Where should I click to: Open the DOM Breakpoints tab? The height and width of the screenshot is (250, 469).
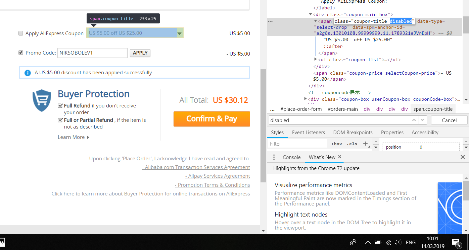tap(353, 133)
